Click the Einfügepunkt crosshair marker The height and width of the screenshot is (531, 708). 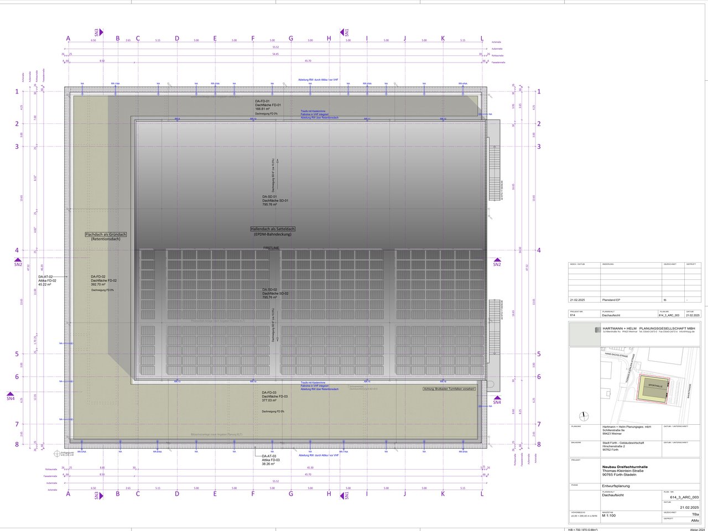point(57,454)
